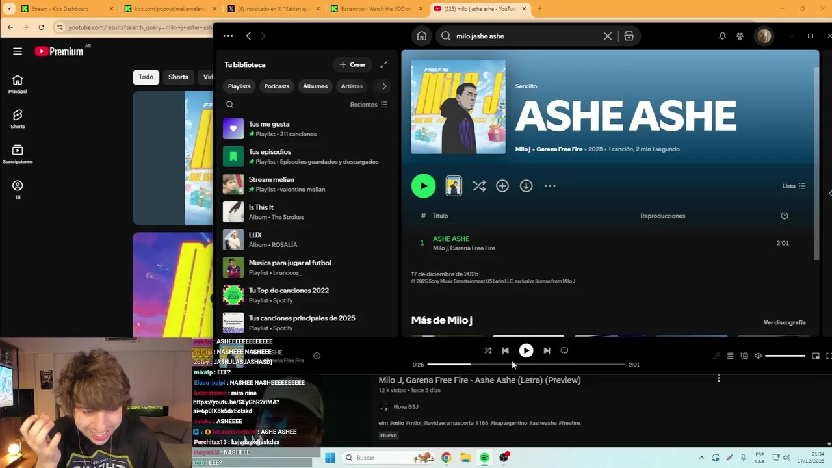832x468 pixels.
Task: Add ASHE ASHE to library with plus icon
Action: coord(502,186)
